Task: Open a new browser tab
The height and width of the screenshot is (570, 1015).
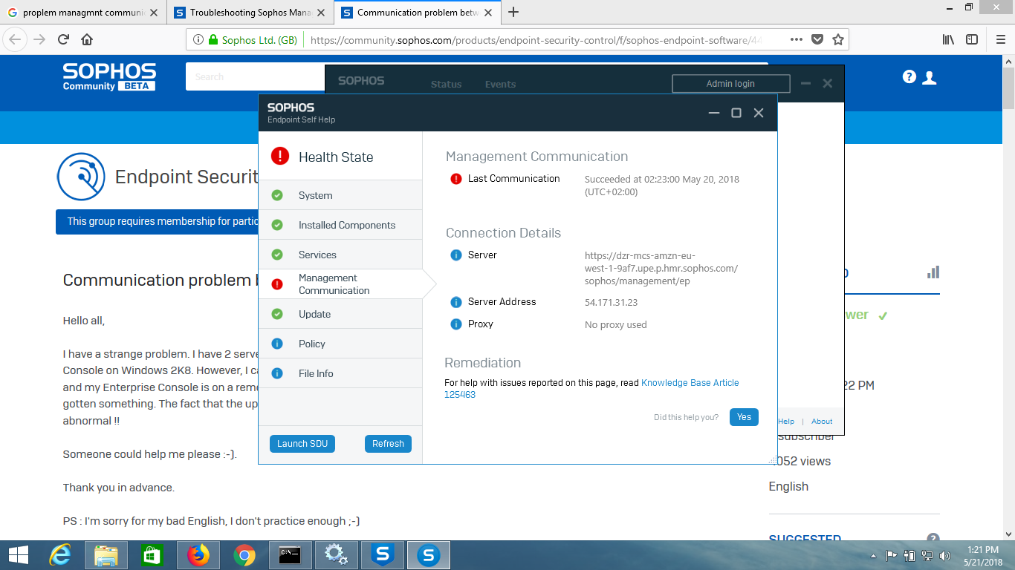Action: [x=513, y=12]
